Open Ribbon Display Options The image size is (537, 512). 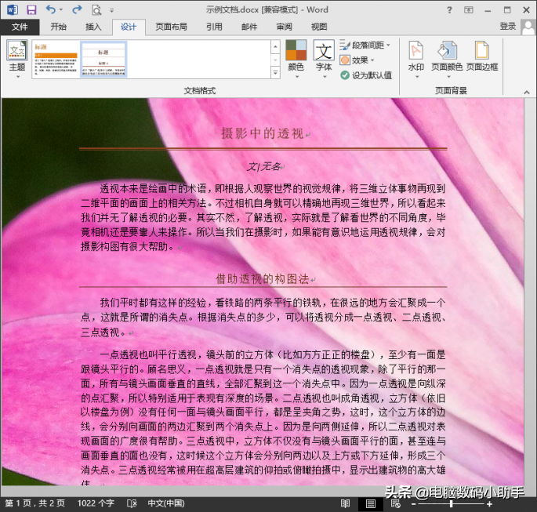coord(469,10)
